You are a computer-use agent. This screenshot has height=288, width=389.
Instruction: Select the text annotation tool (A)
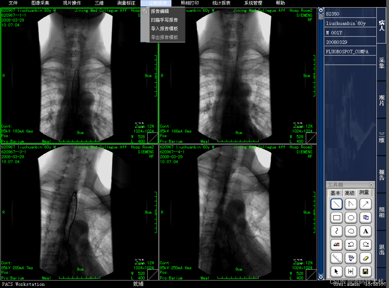(365, 231)
